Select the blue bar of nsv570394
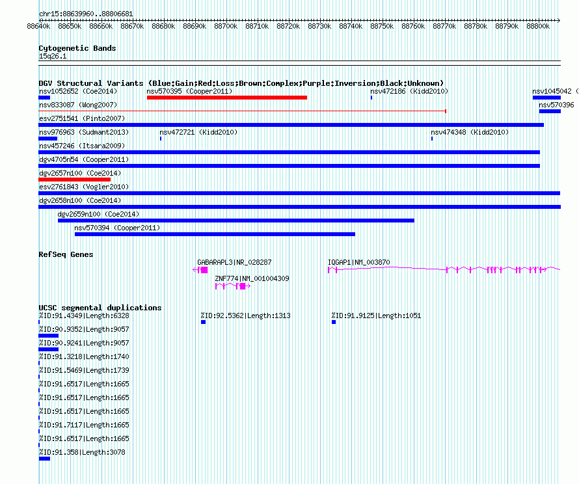 tap(215, 234)
